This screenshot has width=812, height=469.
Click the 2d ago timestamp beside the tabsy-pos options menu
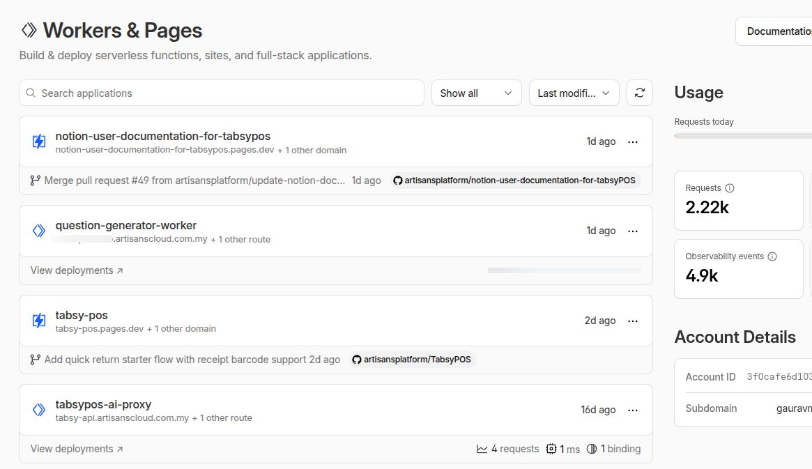[x=600, y=321]
